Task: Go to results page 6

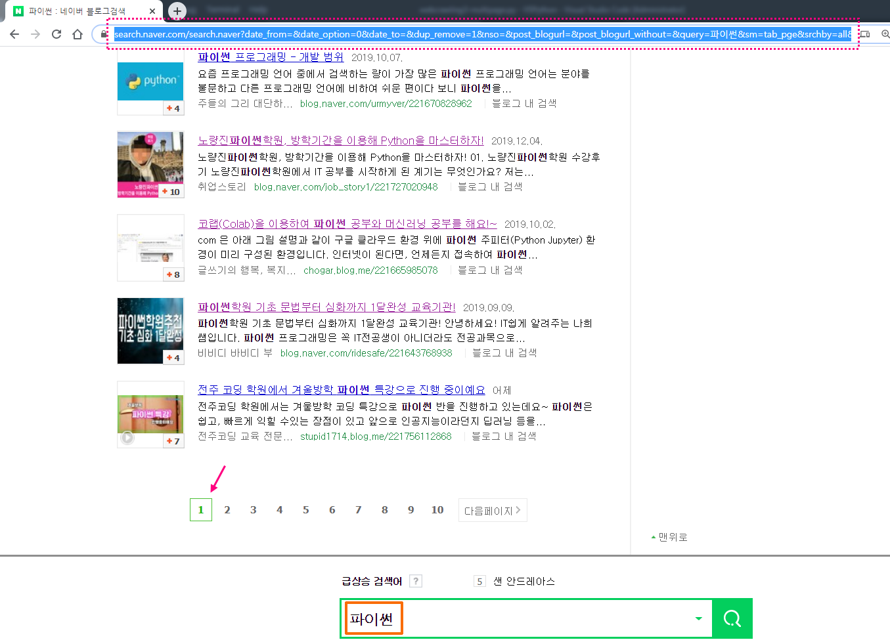Action: point(332,510)
